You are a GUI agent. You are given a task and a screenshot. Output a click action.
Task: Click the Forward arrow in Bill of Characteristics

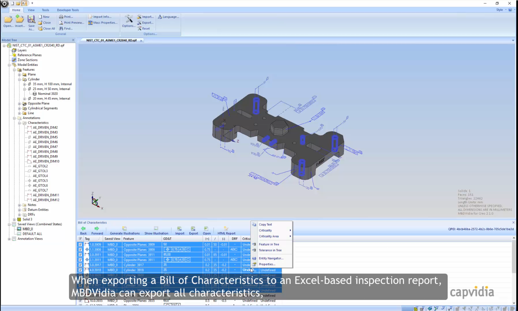[97, 229]
